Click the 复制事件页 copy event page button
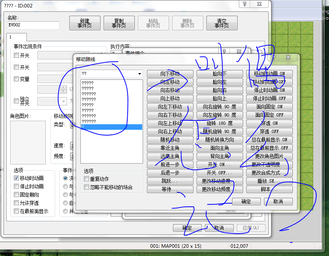 pyautogui.click(x=119, y=23)
